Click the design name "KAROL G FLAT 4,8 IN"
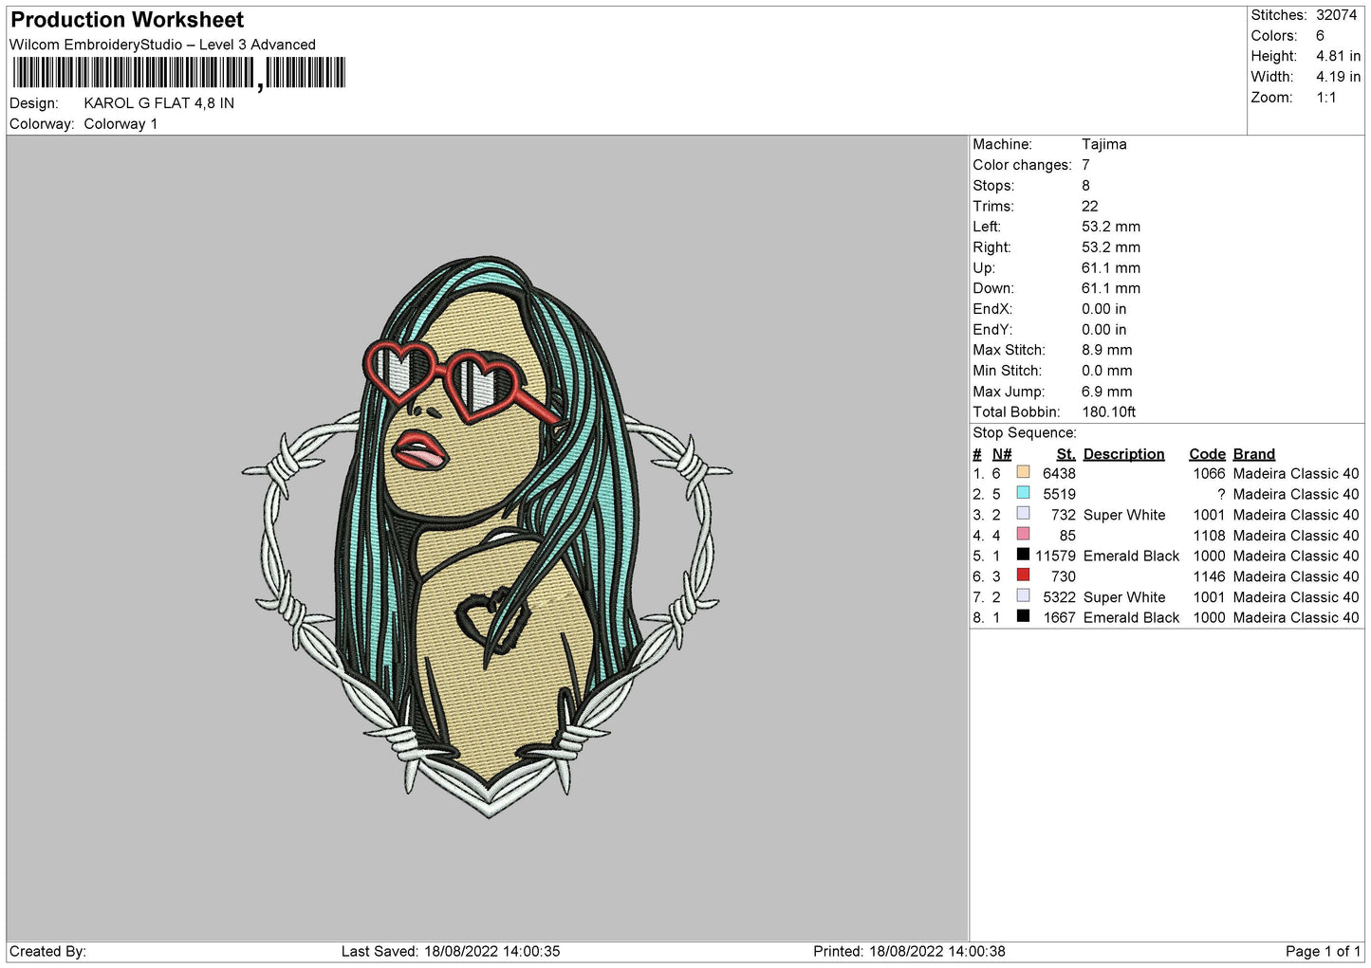 (x=158, y=103)
